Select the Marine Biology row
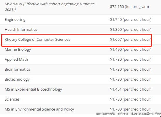 click(x=81, y=49)
